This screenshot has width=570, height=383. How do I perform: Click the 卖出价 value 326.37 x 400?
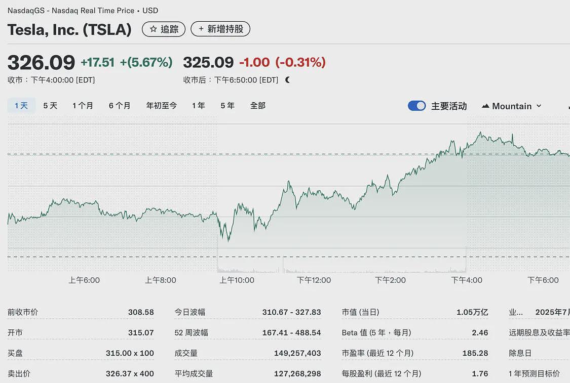(x=130, y=373)
